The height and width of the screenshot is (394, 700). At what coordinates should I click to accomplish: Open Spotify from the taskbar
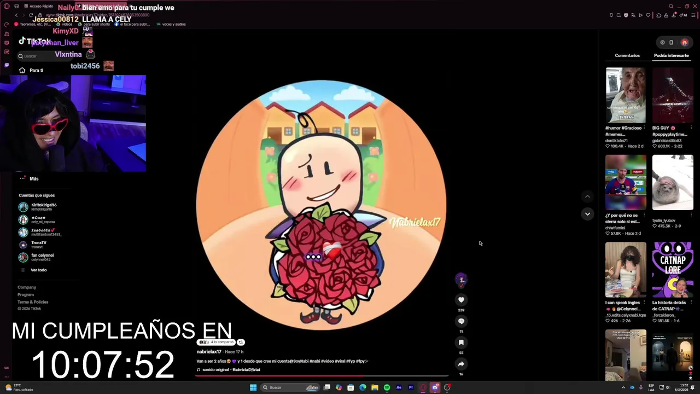coord(387,387)
